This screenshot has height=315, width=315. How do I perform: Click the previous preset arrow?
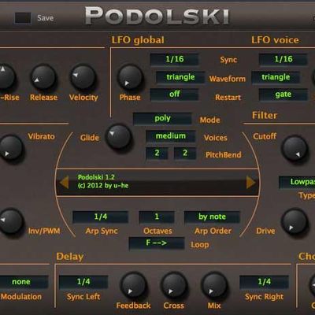click(x=65, y=182)
